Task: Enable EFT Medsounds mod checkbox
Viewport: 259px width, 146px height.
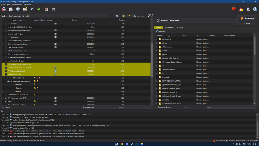Action: click(6, 37)
